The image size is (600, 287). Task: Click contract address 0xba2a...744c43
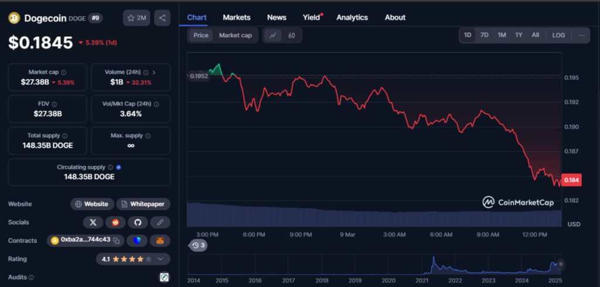click(x=86, y=240)
